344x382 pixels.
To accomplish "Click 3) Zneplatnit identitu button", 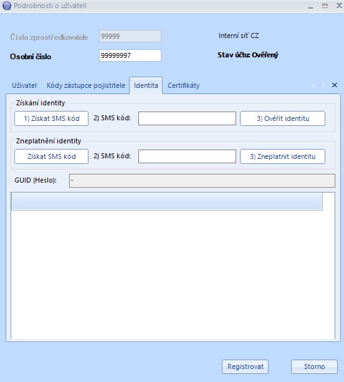I will pos(282,156).
